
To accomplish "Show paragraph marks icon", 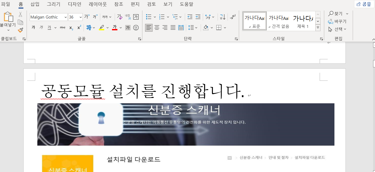I will pyautogui.click(x=233, y=17).
